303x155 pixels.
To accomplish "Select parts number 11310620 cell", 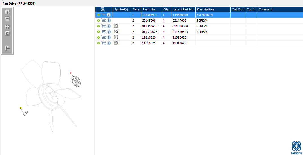I will [151, 37].
